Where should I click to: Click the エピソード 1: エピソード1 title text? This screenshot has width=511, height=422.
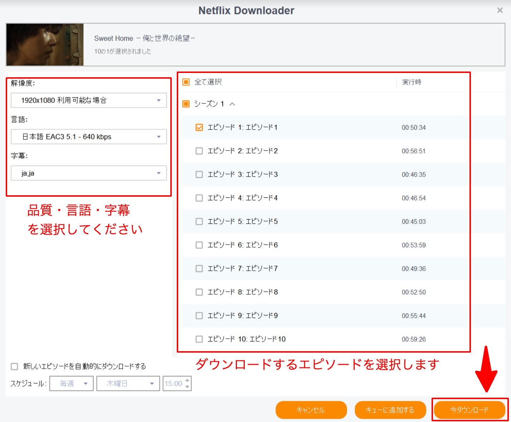tap(243, 127)
